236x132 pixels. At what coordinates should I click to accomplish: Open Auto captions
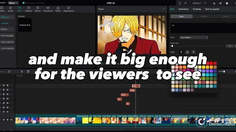(x=7, y=42)
